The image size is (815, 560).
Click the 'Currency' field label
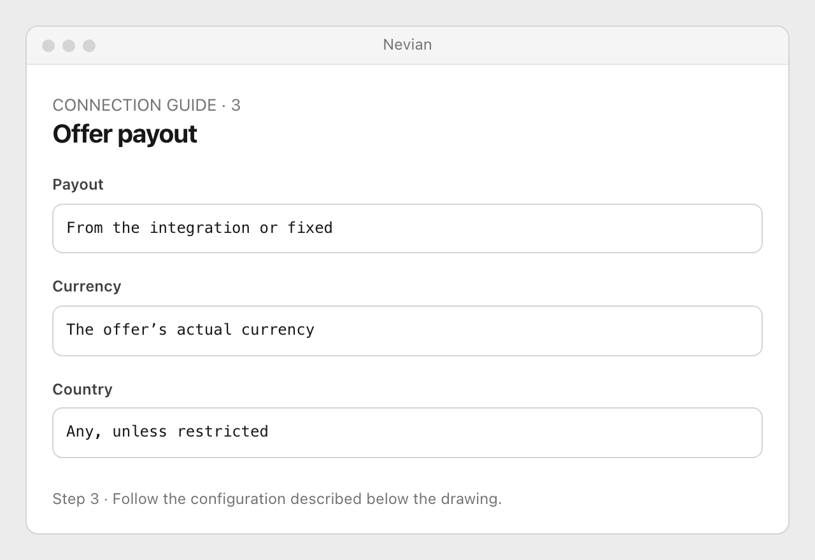[87, 286]
